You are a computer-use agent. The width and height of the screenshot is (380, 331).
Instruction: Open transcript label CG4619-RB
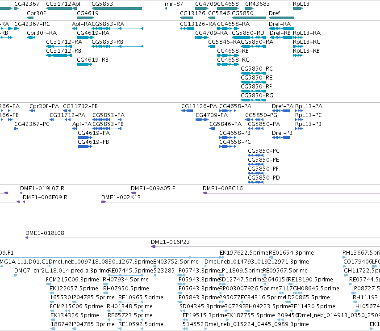[92, 60]
